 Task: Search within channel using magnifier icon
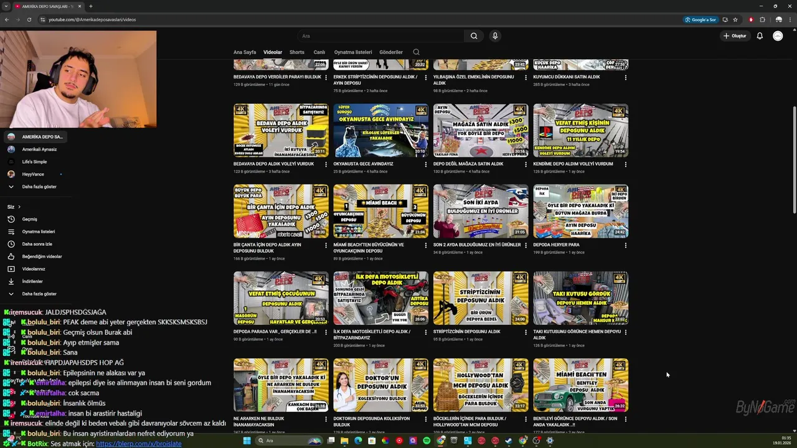tap(416, 52)
